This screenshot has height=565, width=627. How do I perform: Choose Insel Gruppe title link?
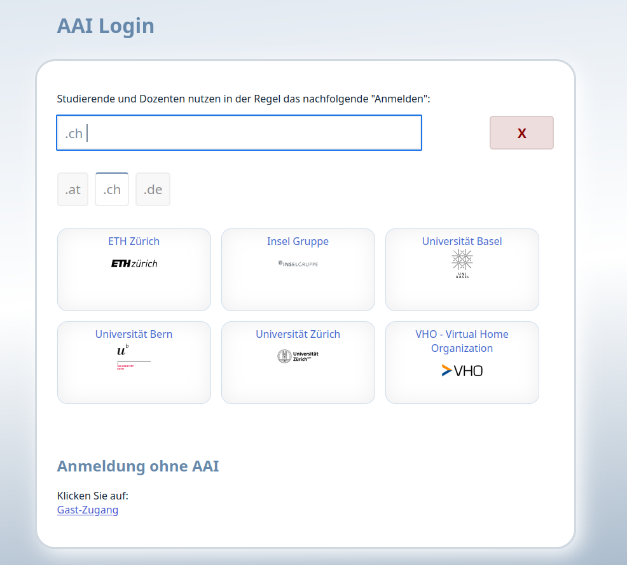[x=298, y=241]
